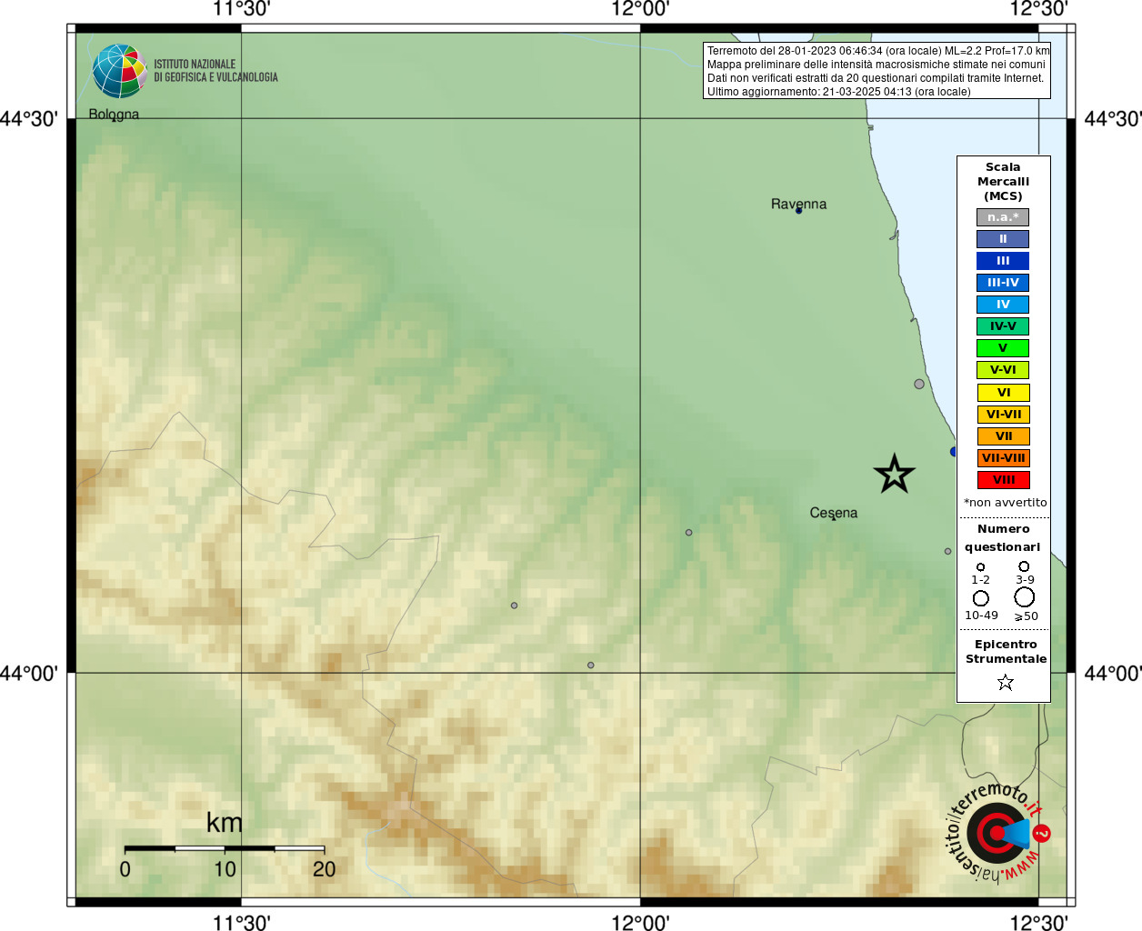The width and height of the screenshot is (1142, 931).
Task: Select the IV intensity swatch
Action: 1003,305
